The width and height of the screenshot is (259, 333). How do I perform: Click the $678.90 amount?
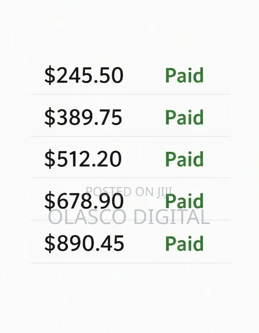tap(84, 200)
